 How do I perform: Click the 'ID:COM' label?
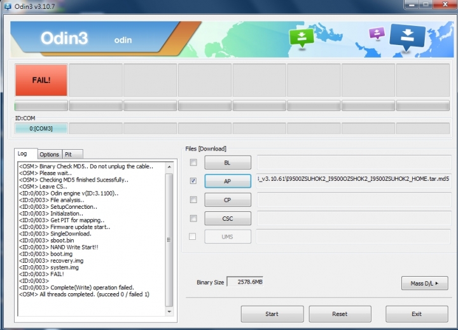click(x=25, y=118)
